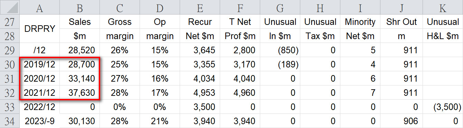
Task: Select row 34 header
Action: click(10, 121)
